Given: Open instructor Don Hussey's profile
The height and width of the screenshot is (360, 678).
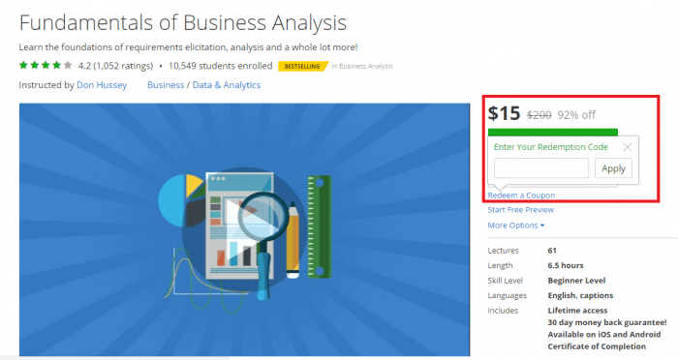Looking at the screenshot, I should [102, 85].
